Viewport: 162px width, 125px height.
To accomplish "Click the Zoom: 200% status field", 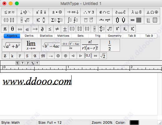I will 102,123.
